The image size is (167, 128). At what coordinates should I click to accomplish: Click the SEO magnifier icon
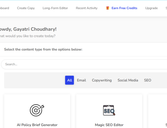click(109, 110)
